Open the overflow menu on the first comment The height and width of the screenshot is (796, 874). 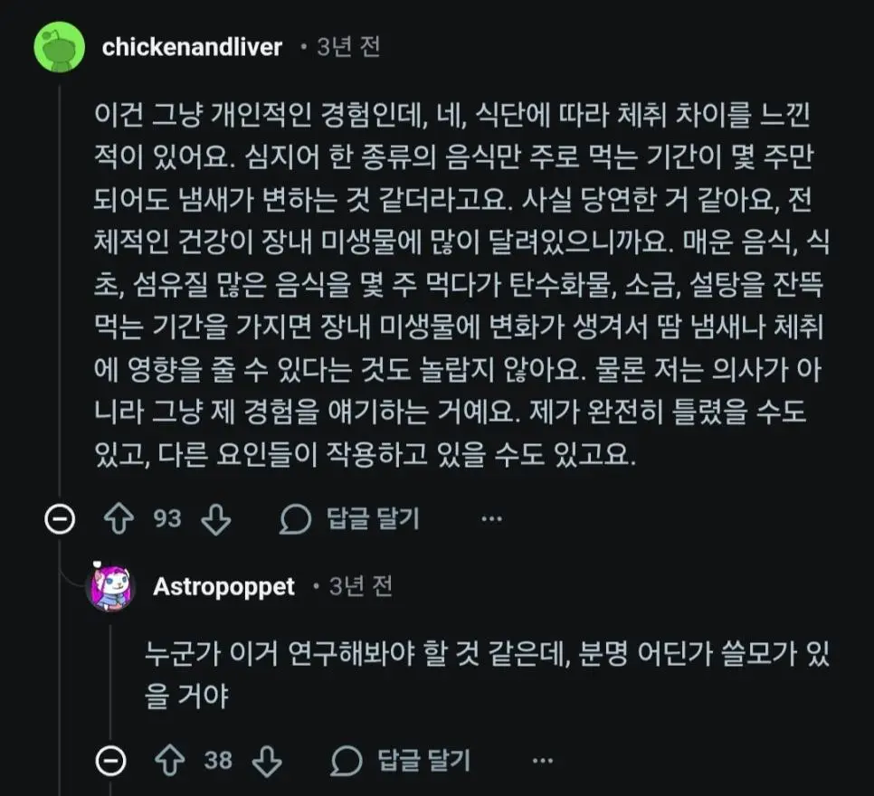489,517
